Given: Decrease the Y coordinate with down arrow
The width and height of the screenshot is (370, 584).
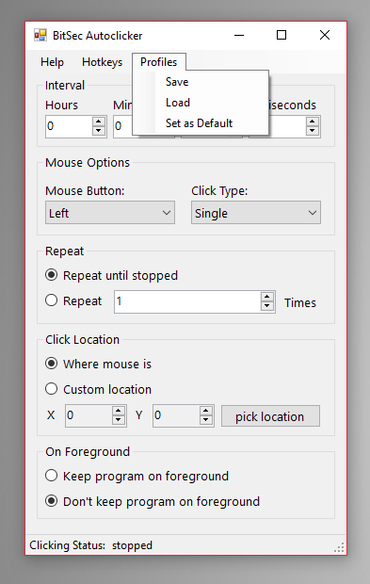Looking at the screenshot, I should click(x=206, y=420).
